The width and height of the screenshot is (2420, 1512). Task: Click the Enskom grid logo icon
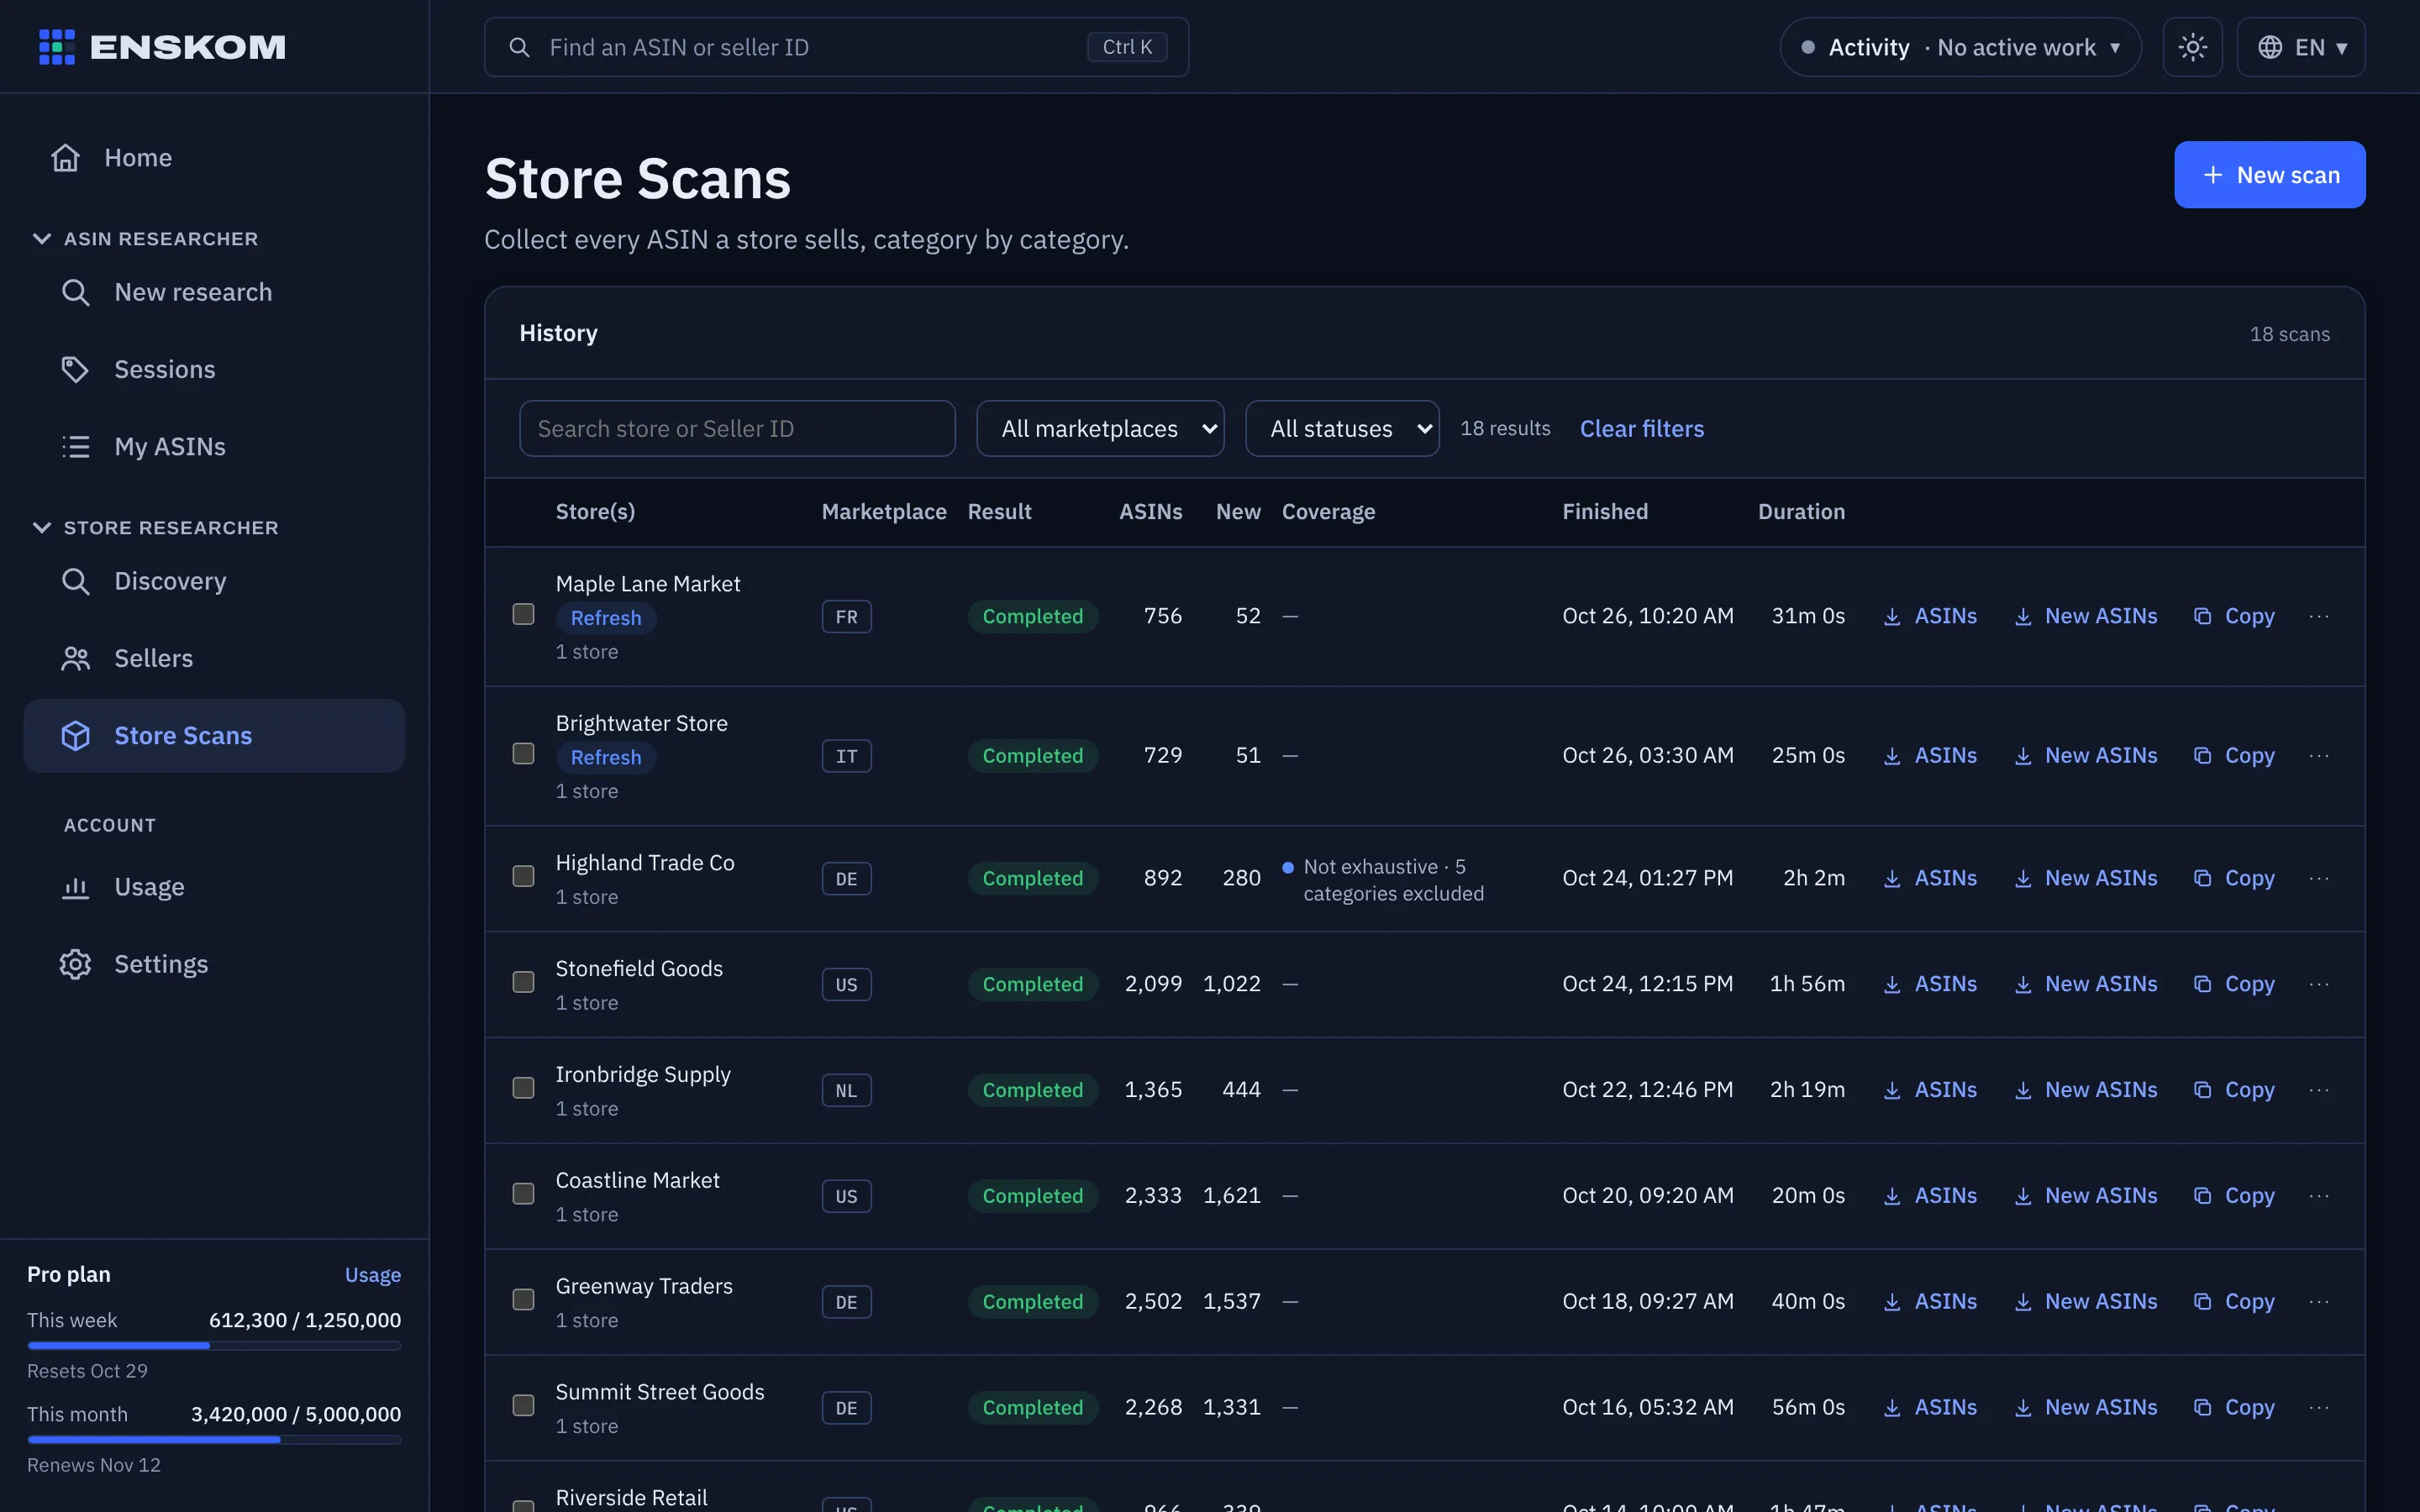click(57, 47)
